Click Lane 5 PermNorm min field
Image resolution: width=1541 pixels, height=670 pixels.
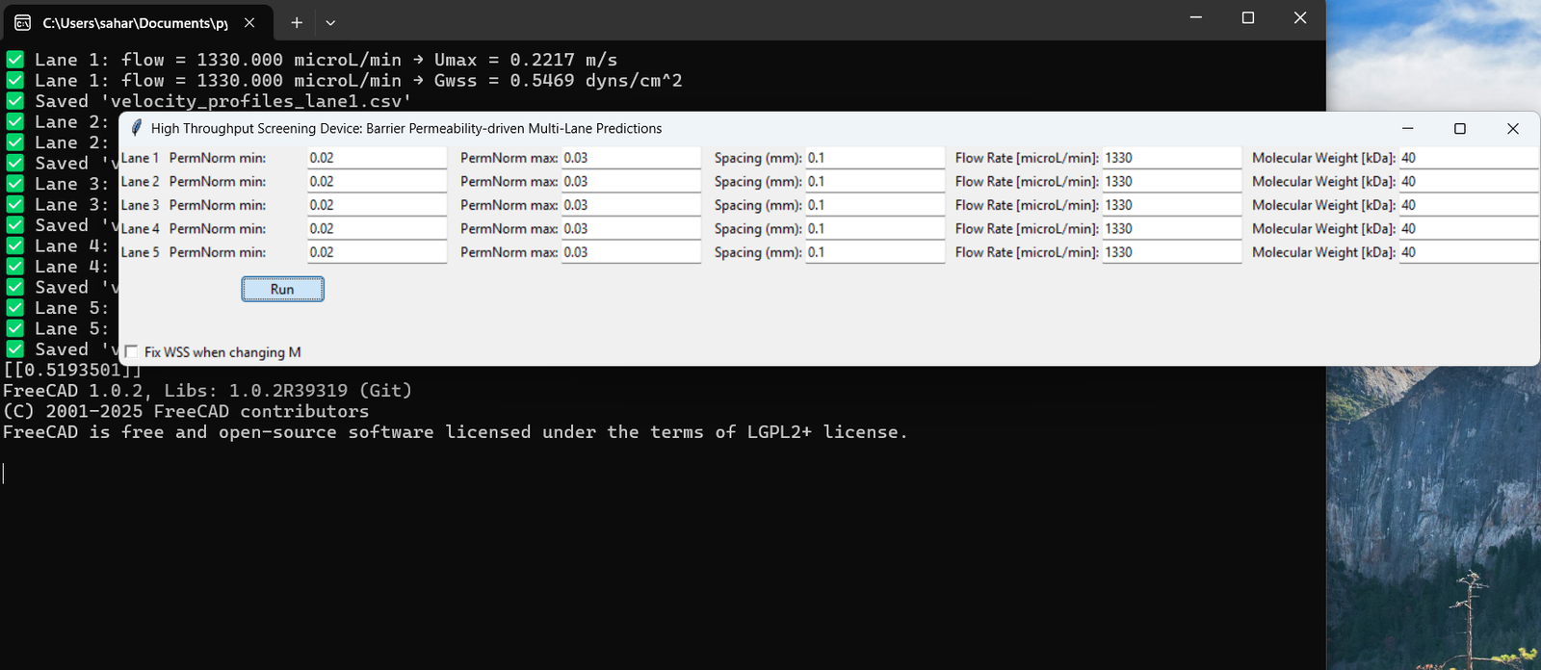coord(376,252)
